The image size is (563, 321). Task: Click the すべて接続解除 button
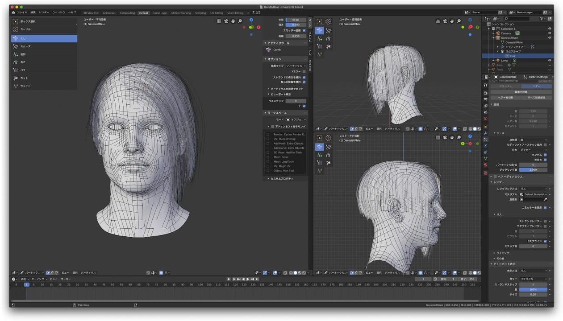click(537, 97)
